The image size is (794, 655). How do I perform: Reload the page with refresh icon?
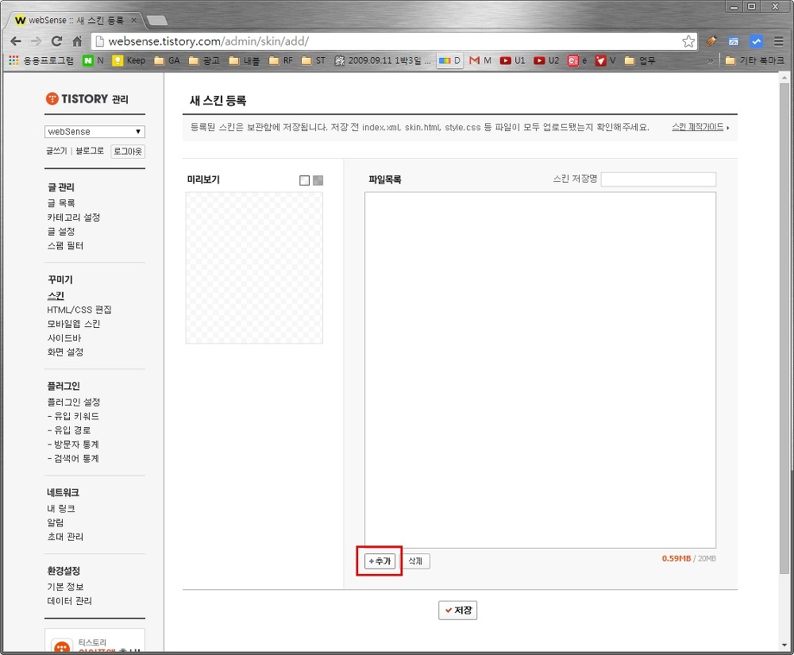point(56,41)
